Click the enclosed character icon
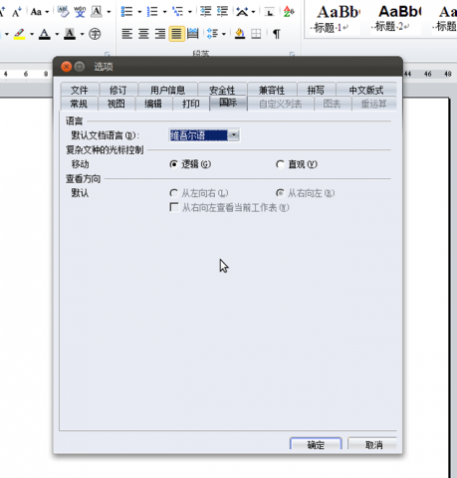The image size is (457, 478). tap(95, 34)
